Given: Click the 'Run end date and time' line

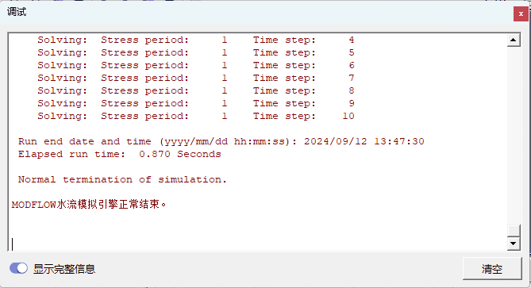Looking at the screenshot, I should click(221, 141).
